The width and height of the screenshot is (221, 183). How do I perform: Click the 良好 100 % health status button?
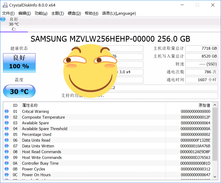(19, 63)
